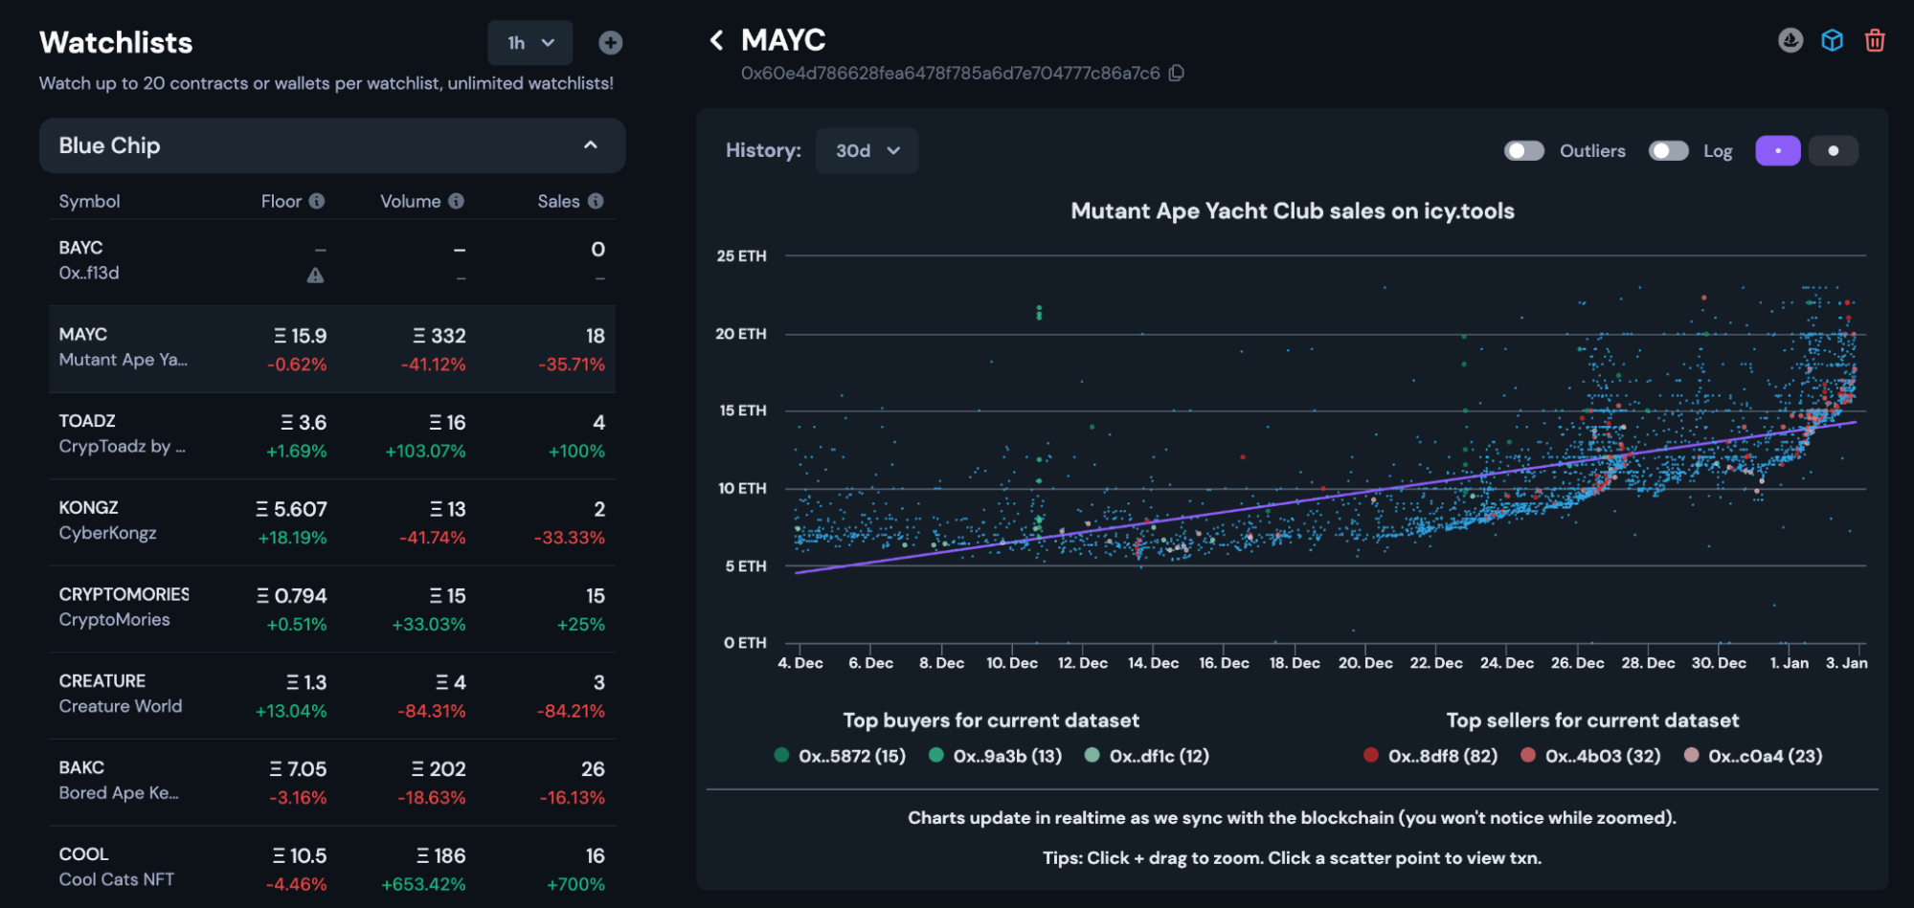Toggle the Log scale switch
This screenshot has width=1914, height=908.
point(1668,150)
